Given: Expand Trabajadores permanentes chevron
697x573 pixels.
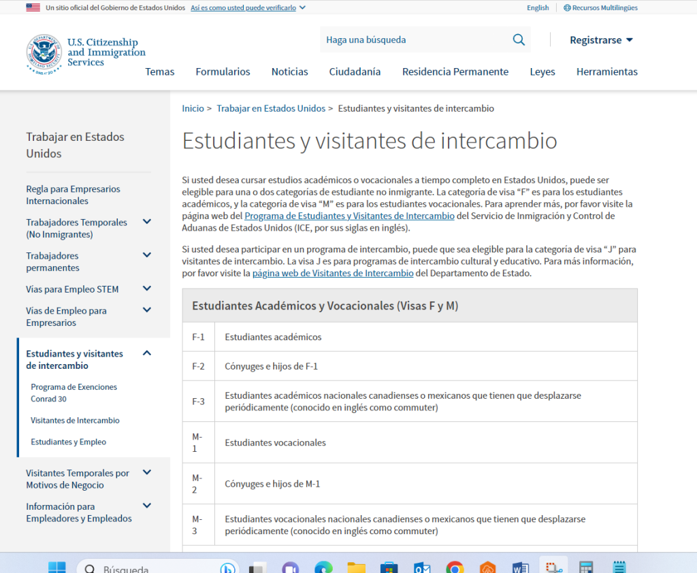Looking at the screenshot, I should tap(147, 255).
